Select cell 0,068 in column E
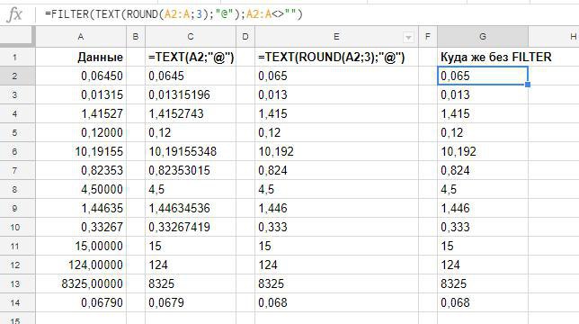Image resolution: width=579 pixels, height=324 pixels. pos(336,302)
